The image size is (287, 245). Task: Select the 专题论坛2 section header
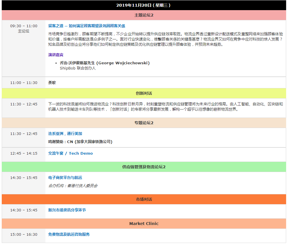pos(144,123)
